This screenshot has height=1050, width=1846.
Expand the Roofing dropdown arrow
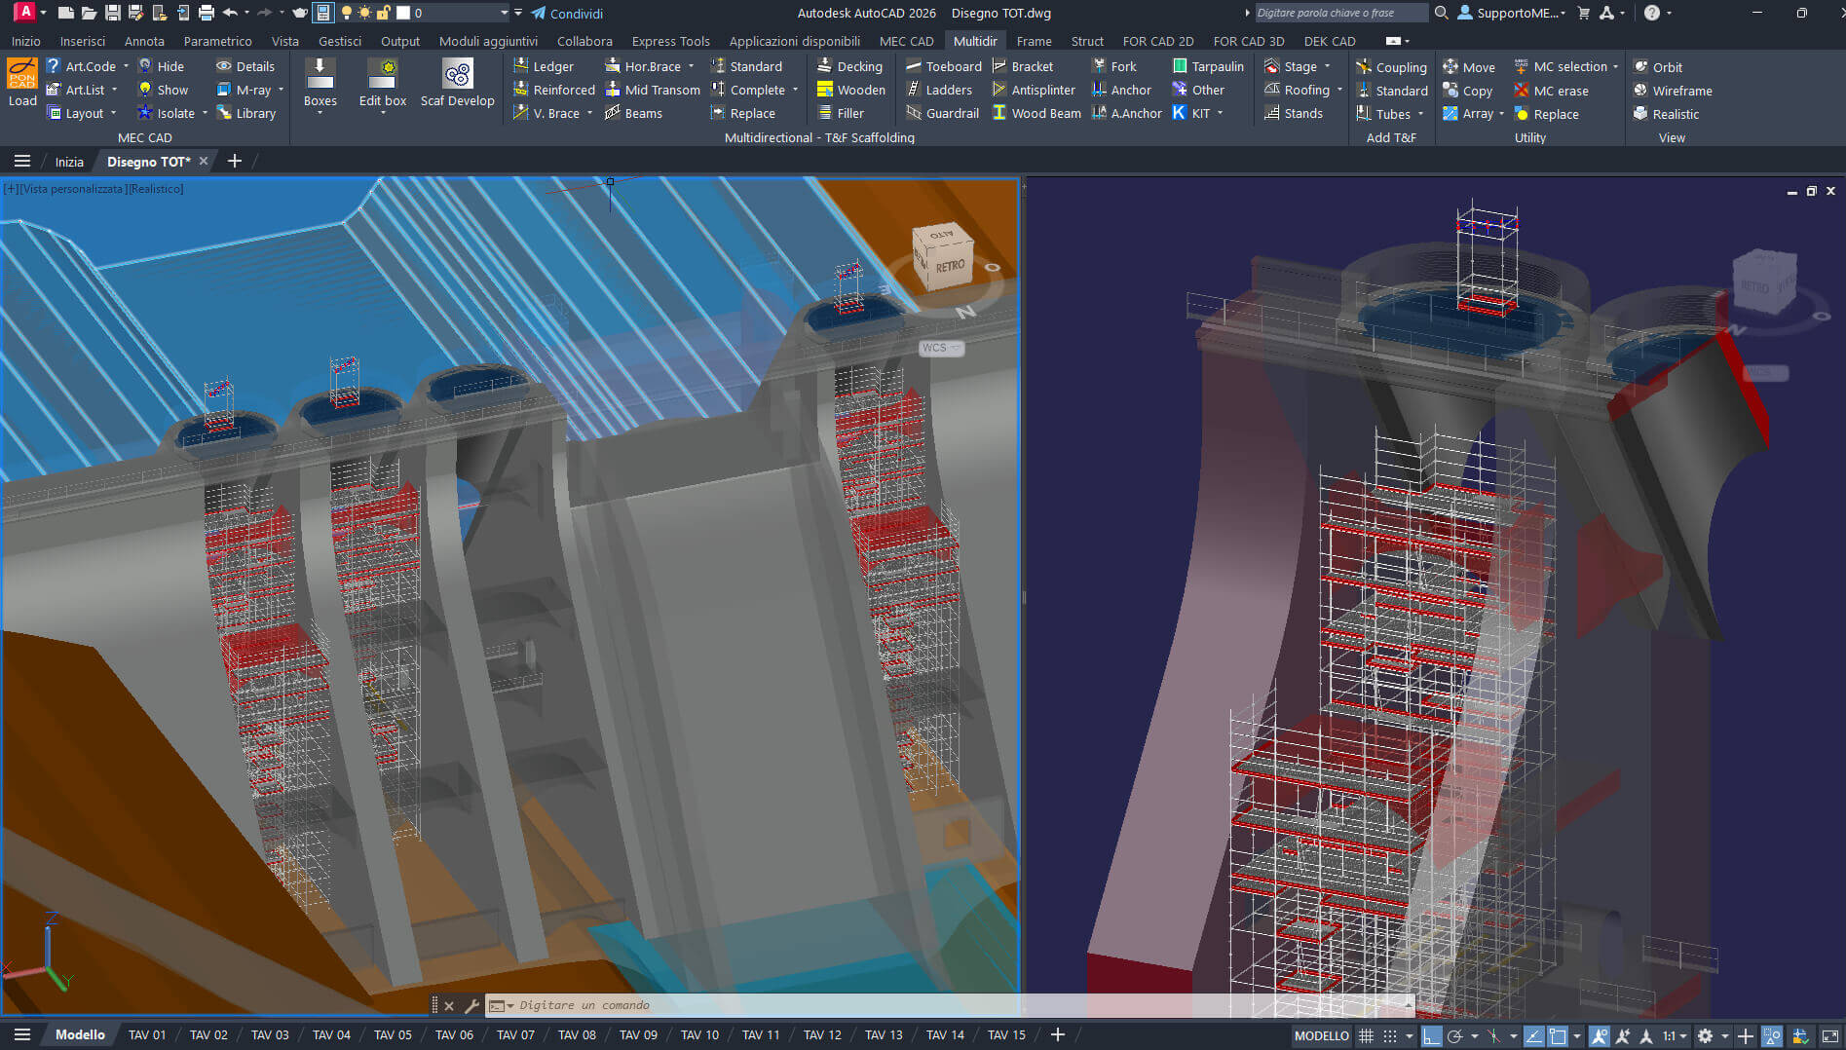(1339, 90)
